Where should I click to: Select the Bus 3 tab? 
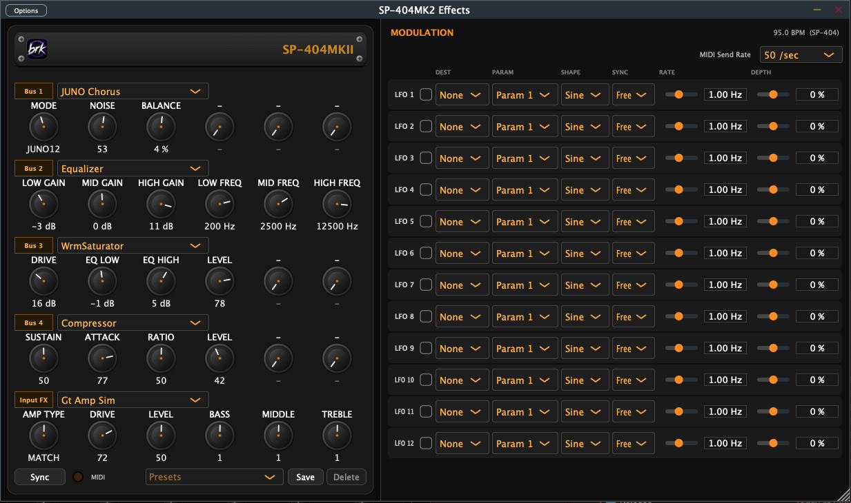[34, 245]
